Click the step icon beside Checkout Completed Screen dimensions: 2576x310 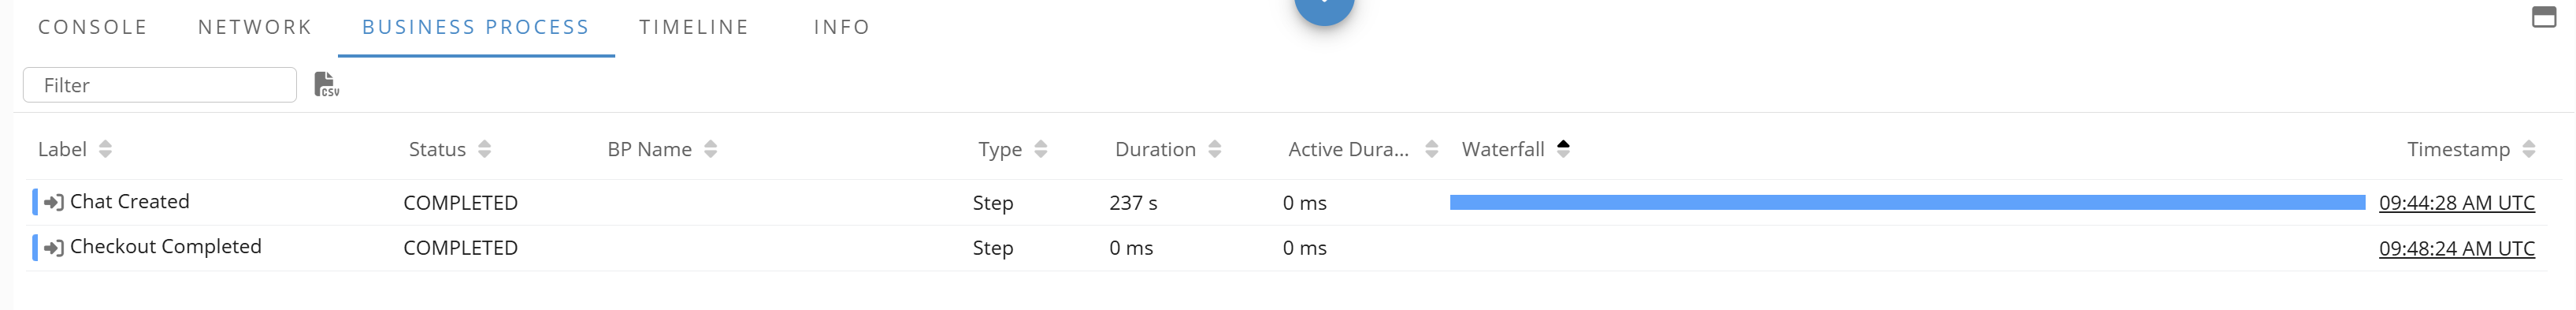[x=54, y=248]
